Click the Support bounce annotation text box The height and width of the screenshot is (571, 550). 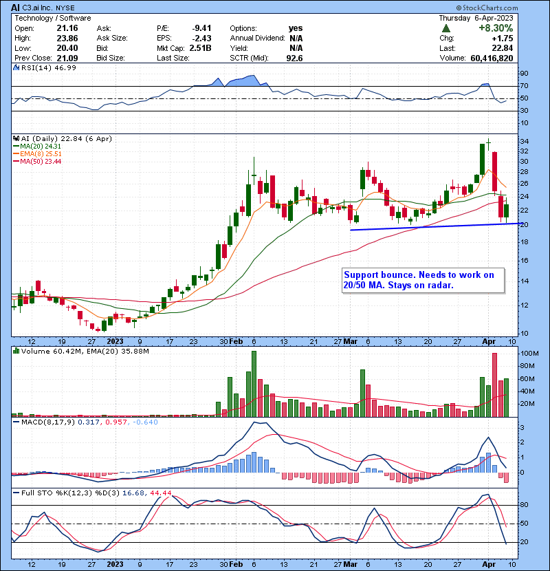tap(423, 280)
